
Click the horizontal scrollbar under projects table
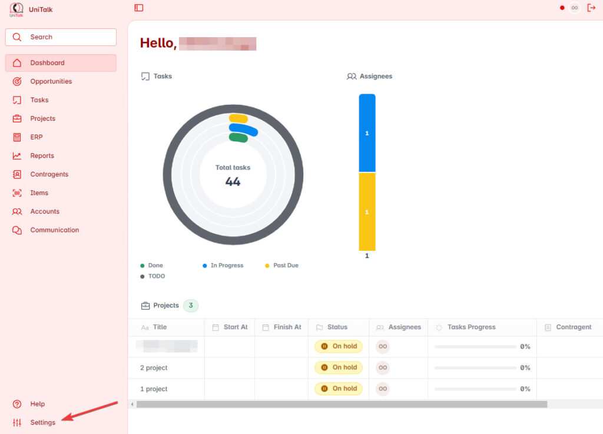(x=342, y=405)
